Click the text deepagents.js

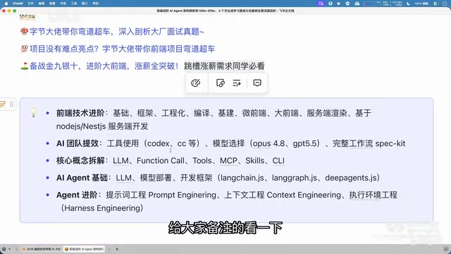click(x=350, y=178)
